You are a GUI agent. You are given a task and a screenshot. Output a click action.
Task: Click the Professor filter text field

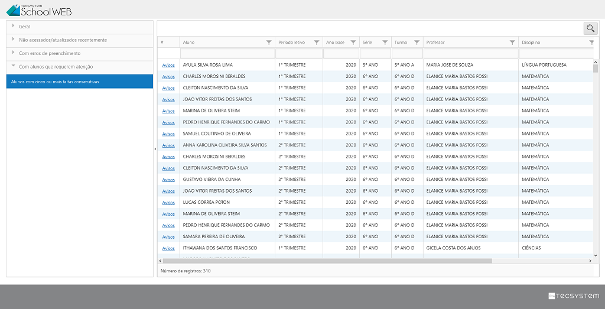coord(470,54)
